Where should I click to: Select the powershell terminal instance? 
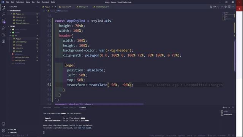(227, 115)
